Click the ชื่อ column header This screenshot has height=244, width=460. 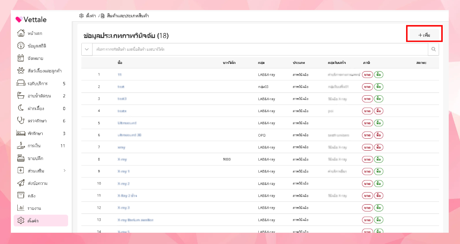pos(120,63)
